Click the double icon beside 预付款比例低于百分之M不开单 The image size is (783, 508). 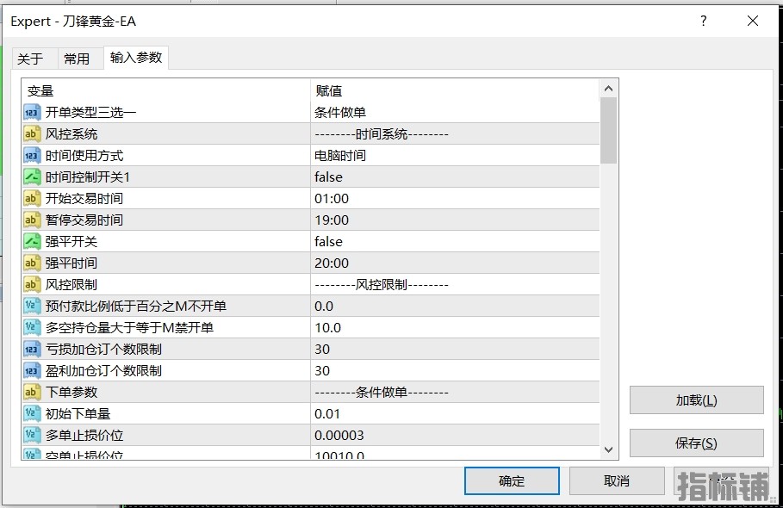[32, 306]
